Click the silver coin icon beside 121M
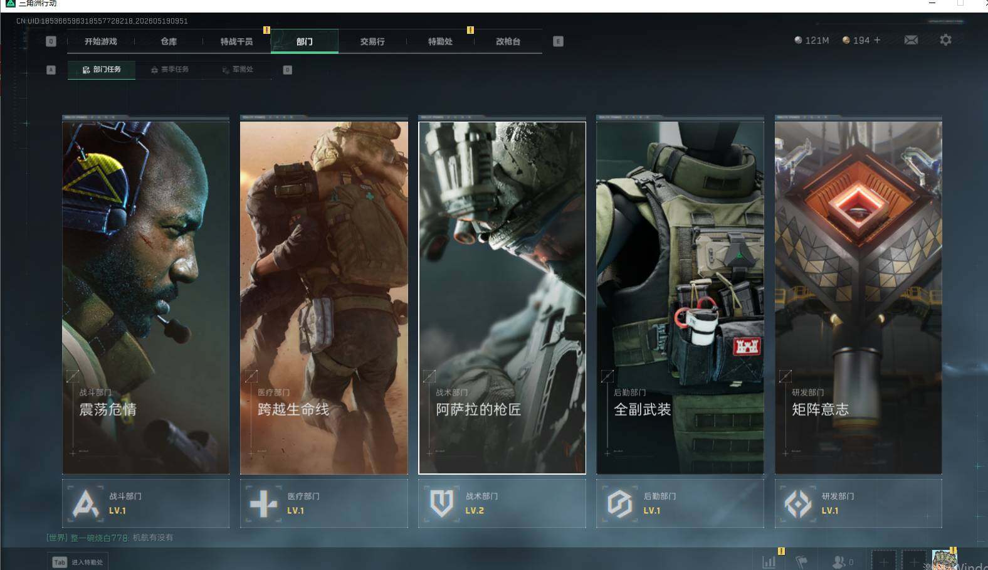 coord(798,40)
